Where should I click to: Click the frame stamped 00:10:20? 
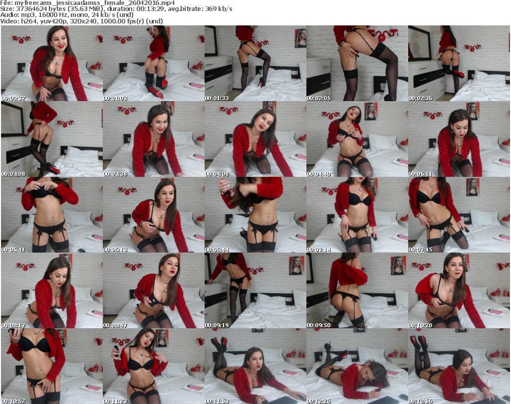click(459, 291)
